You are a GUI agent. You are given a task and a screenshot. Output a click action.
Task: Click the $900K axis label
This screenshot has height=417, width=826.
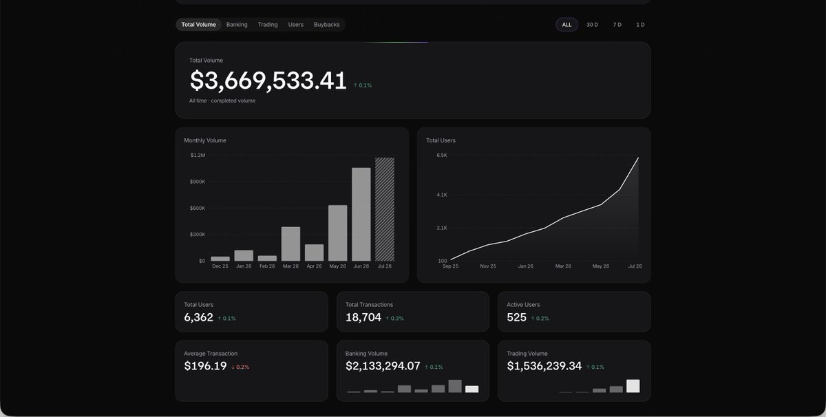(198, 182)
